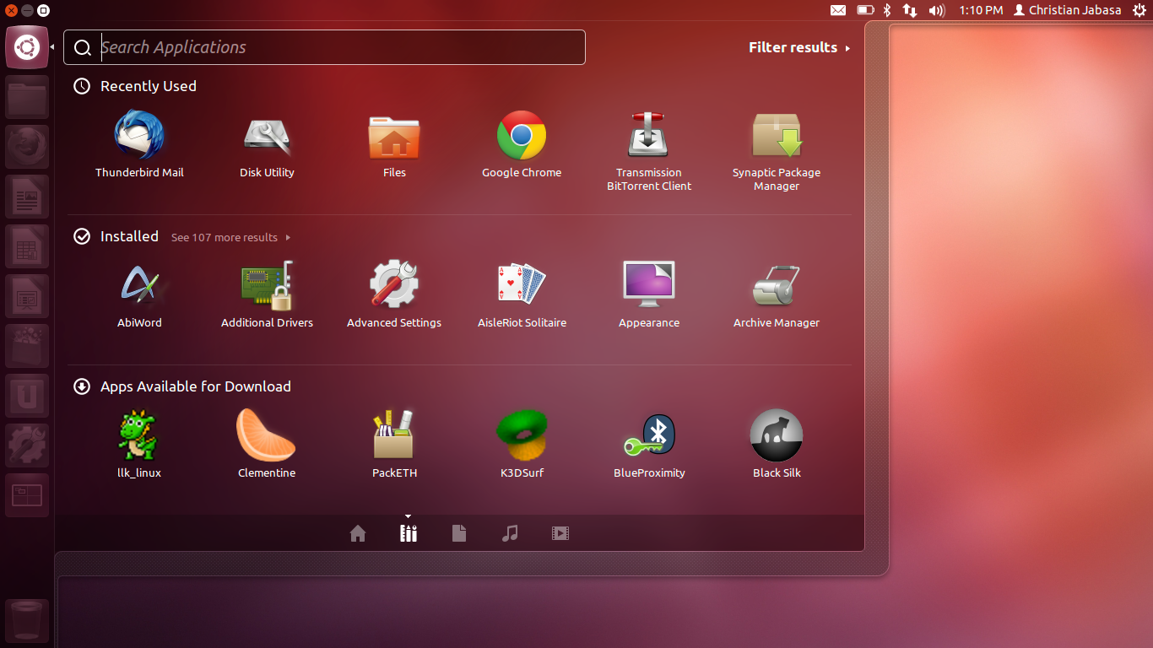Collapse the Recently Used section header

135,86
